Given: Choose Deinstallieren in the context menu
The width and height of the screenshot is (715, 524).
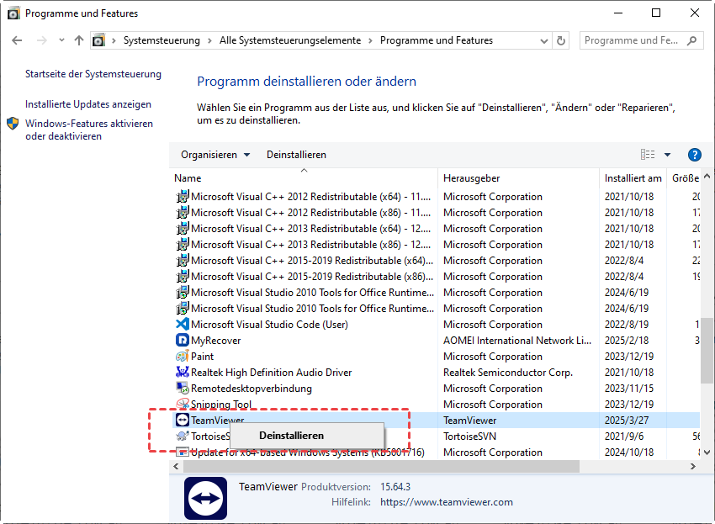Looking at the screenshot, I should (x=307, y=436).
